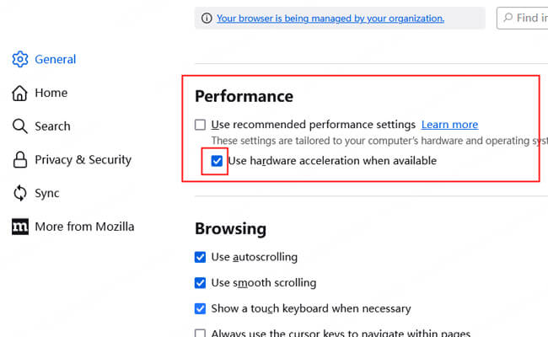Click the Mozilla logo icon

(x=20, y=227)
